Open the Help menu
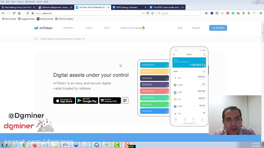 [x=46, y=2]
